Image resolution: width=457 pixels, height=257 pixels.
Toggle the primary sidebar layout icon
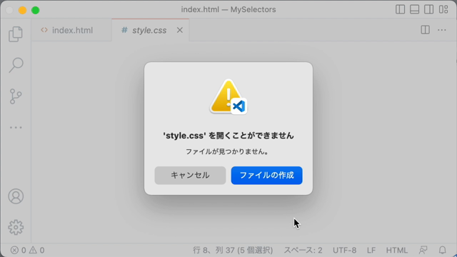400,9
